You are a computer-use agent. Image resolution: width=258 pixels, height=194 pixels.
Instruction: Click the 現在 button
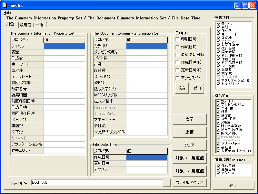[x=182, y=88]
